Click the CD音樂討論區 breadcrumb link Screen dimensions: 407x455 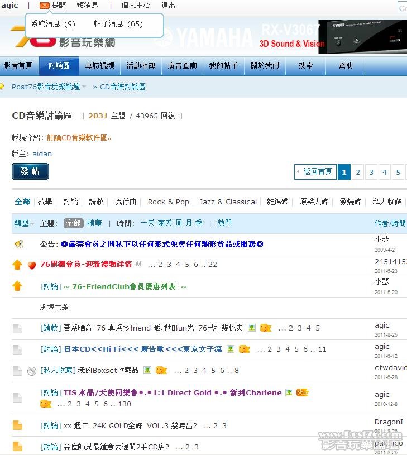(x=122, y=87)
